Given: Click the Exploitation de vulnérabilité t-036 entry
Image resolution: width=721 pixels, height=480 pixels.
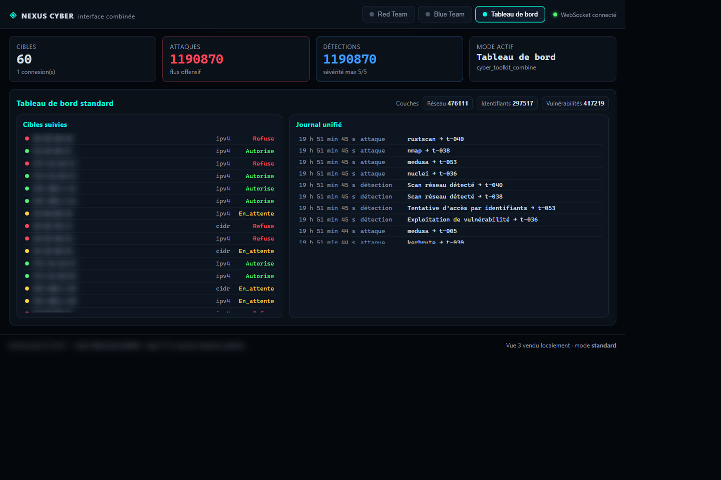Looking at the screenshot, I should [449, 219].
